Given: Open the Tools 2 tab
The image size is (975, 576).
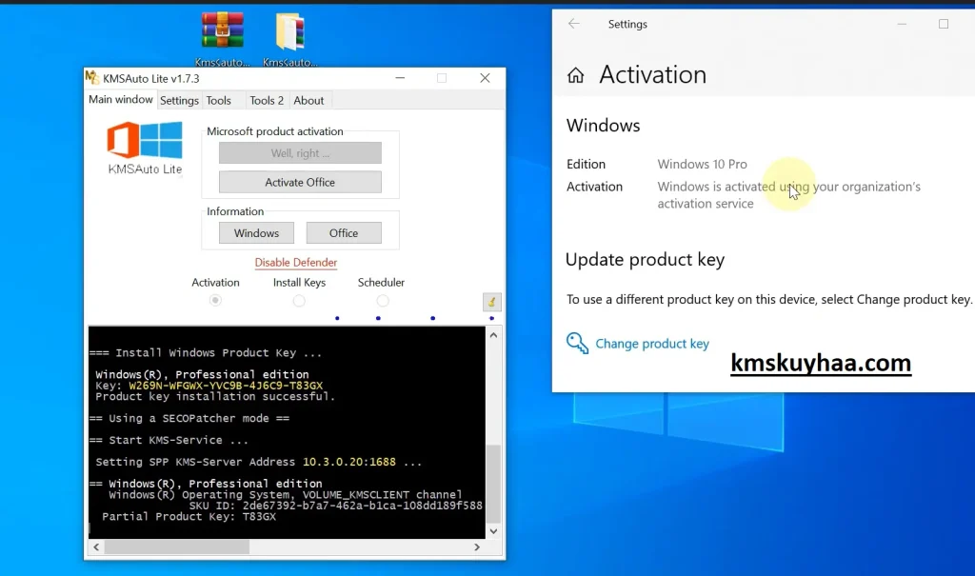Looking at the screenshot, I should coord(265,100).
